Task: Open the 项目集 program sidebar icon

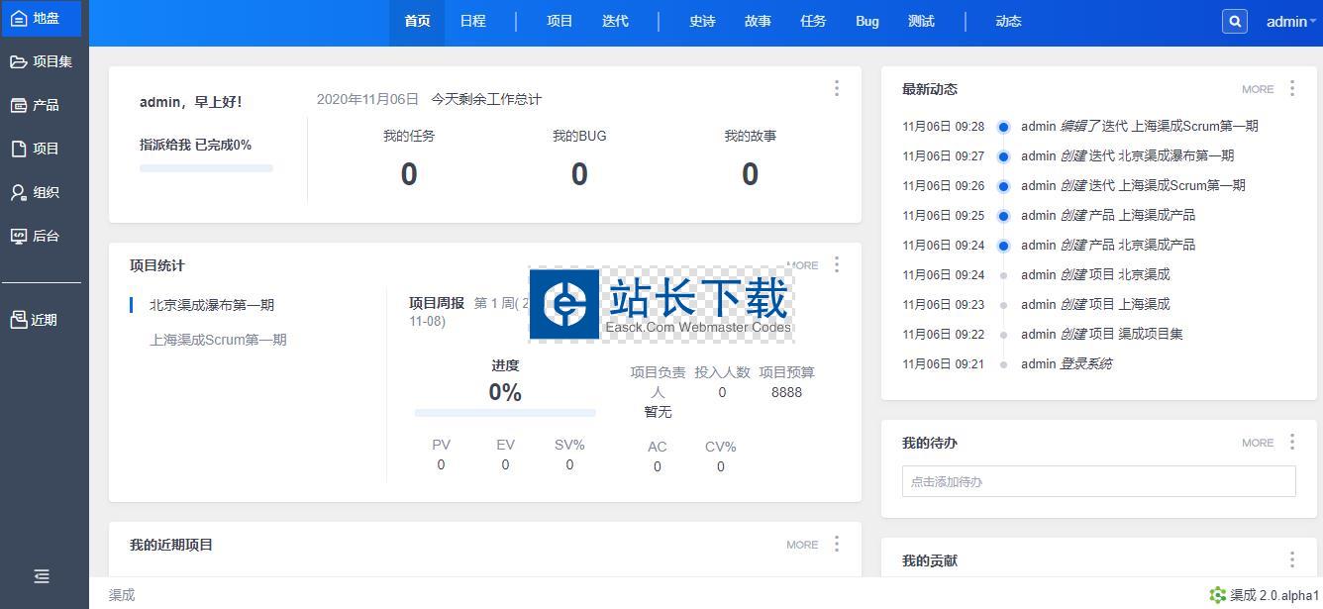Action: (x=19, y=61)
